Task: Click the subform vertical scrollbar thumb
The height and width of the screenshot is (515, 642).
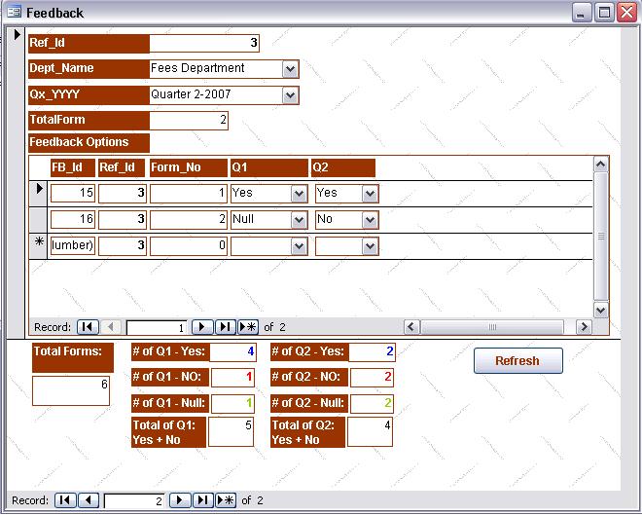Action: tap(600, 237)
